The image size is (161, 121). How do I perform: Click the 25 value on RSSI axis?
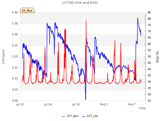tap(149, 88)
